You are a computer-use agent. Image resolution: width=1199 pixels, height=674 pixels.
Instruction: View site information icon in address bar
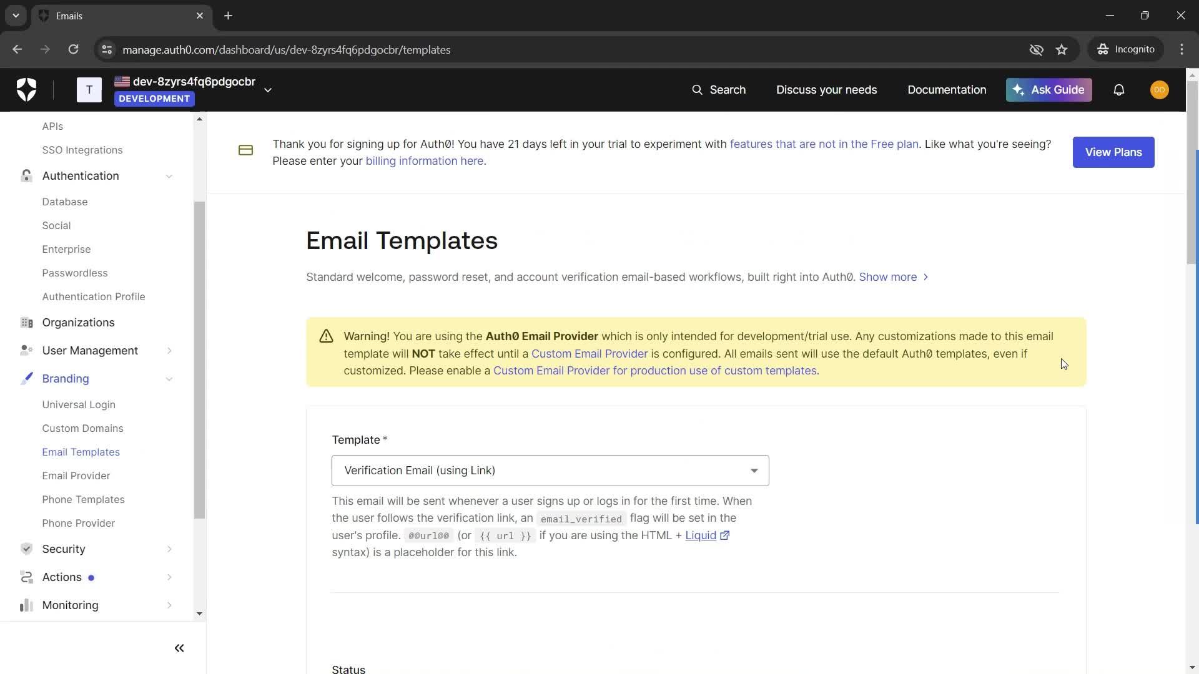pyautogui.click(x=107, y=49)
